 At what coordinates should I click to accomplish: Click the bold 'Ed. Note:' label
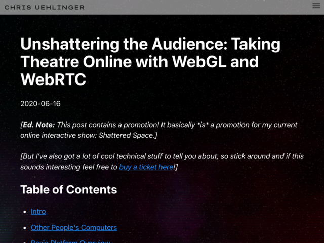(x=38, y=125)
